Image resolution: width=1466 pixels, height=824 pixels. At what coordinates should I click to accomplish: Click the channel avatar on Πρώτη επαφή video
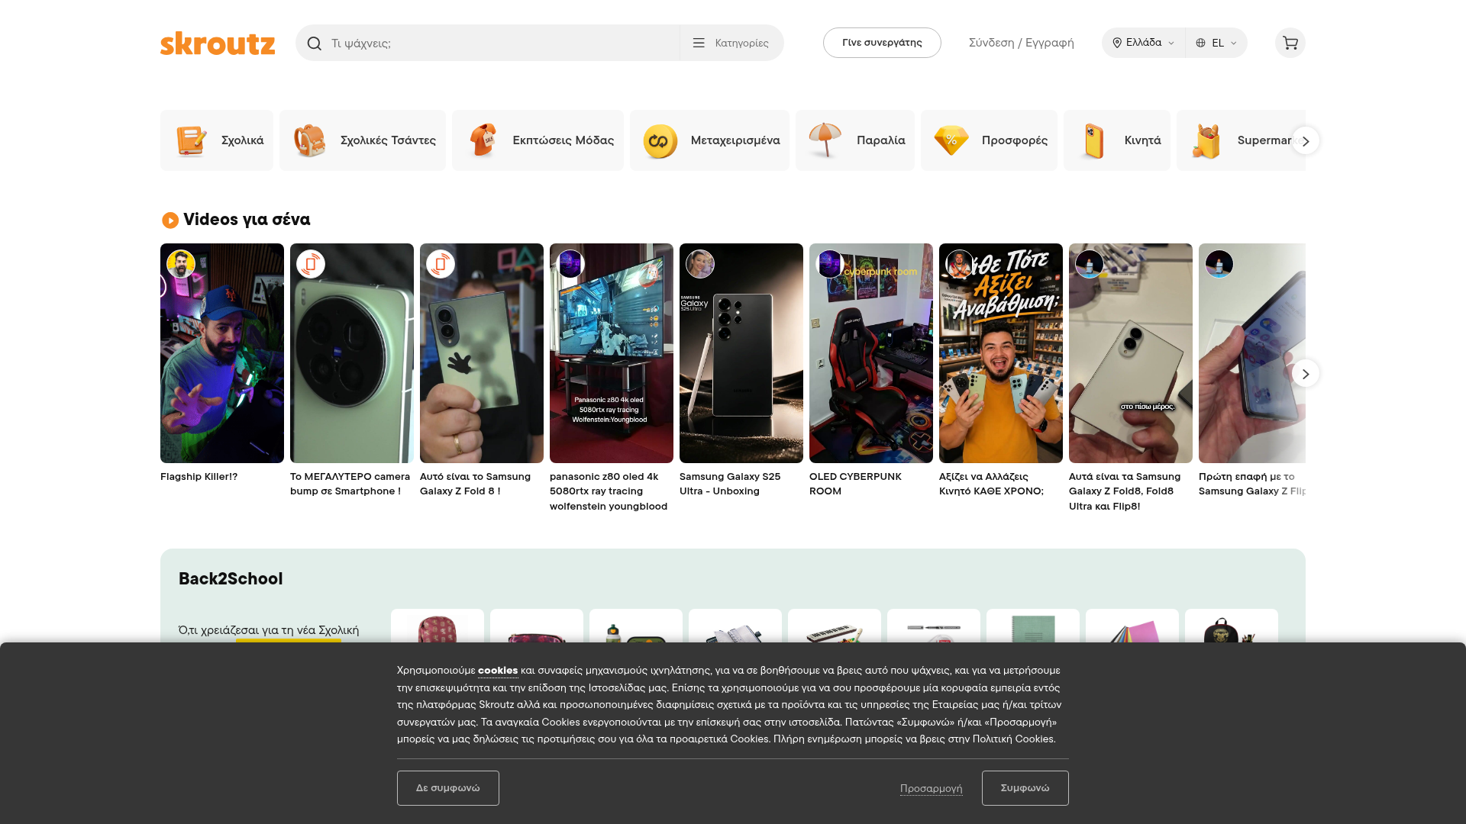[1219, 264]
